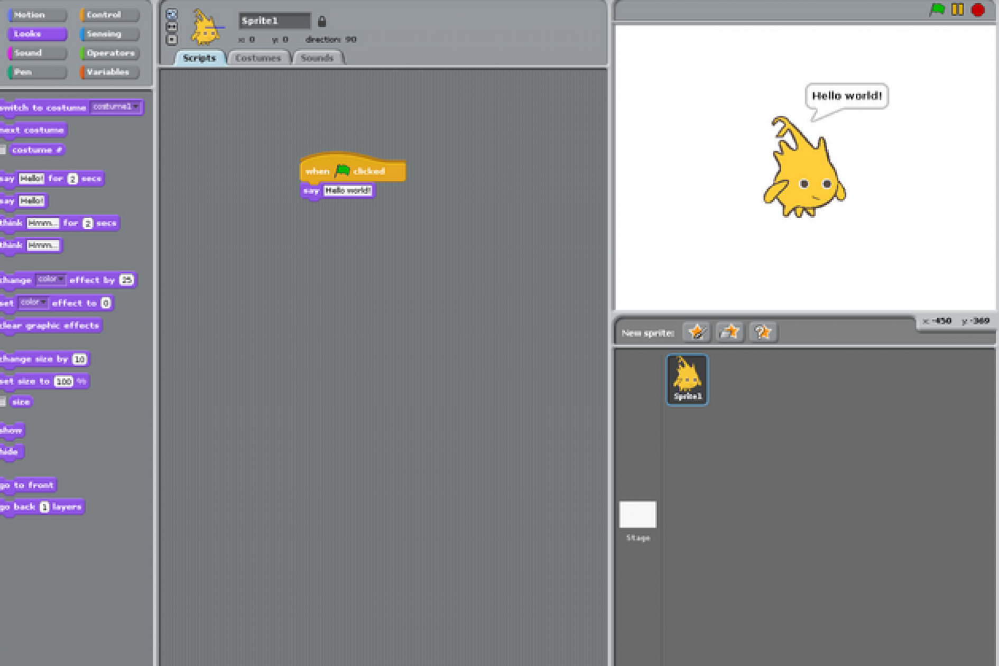999x666 pixels.
Task: Open the Variables blocks category
Action: [110, 72]
